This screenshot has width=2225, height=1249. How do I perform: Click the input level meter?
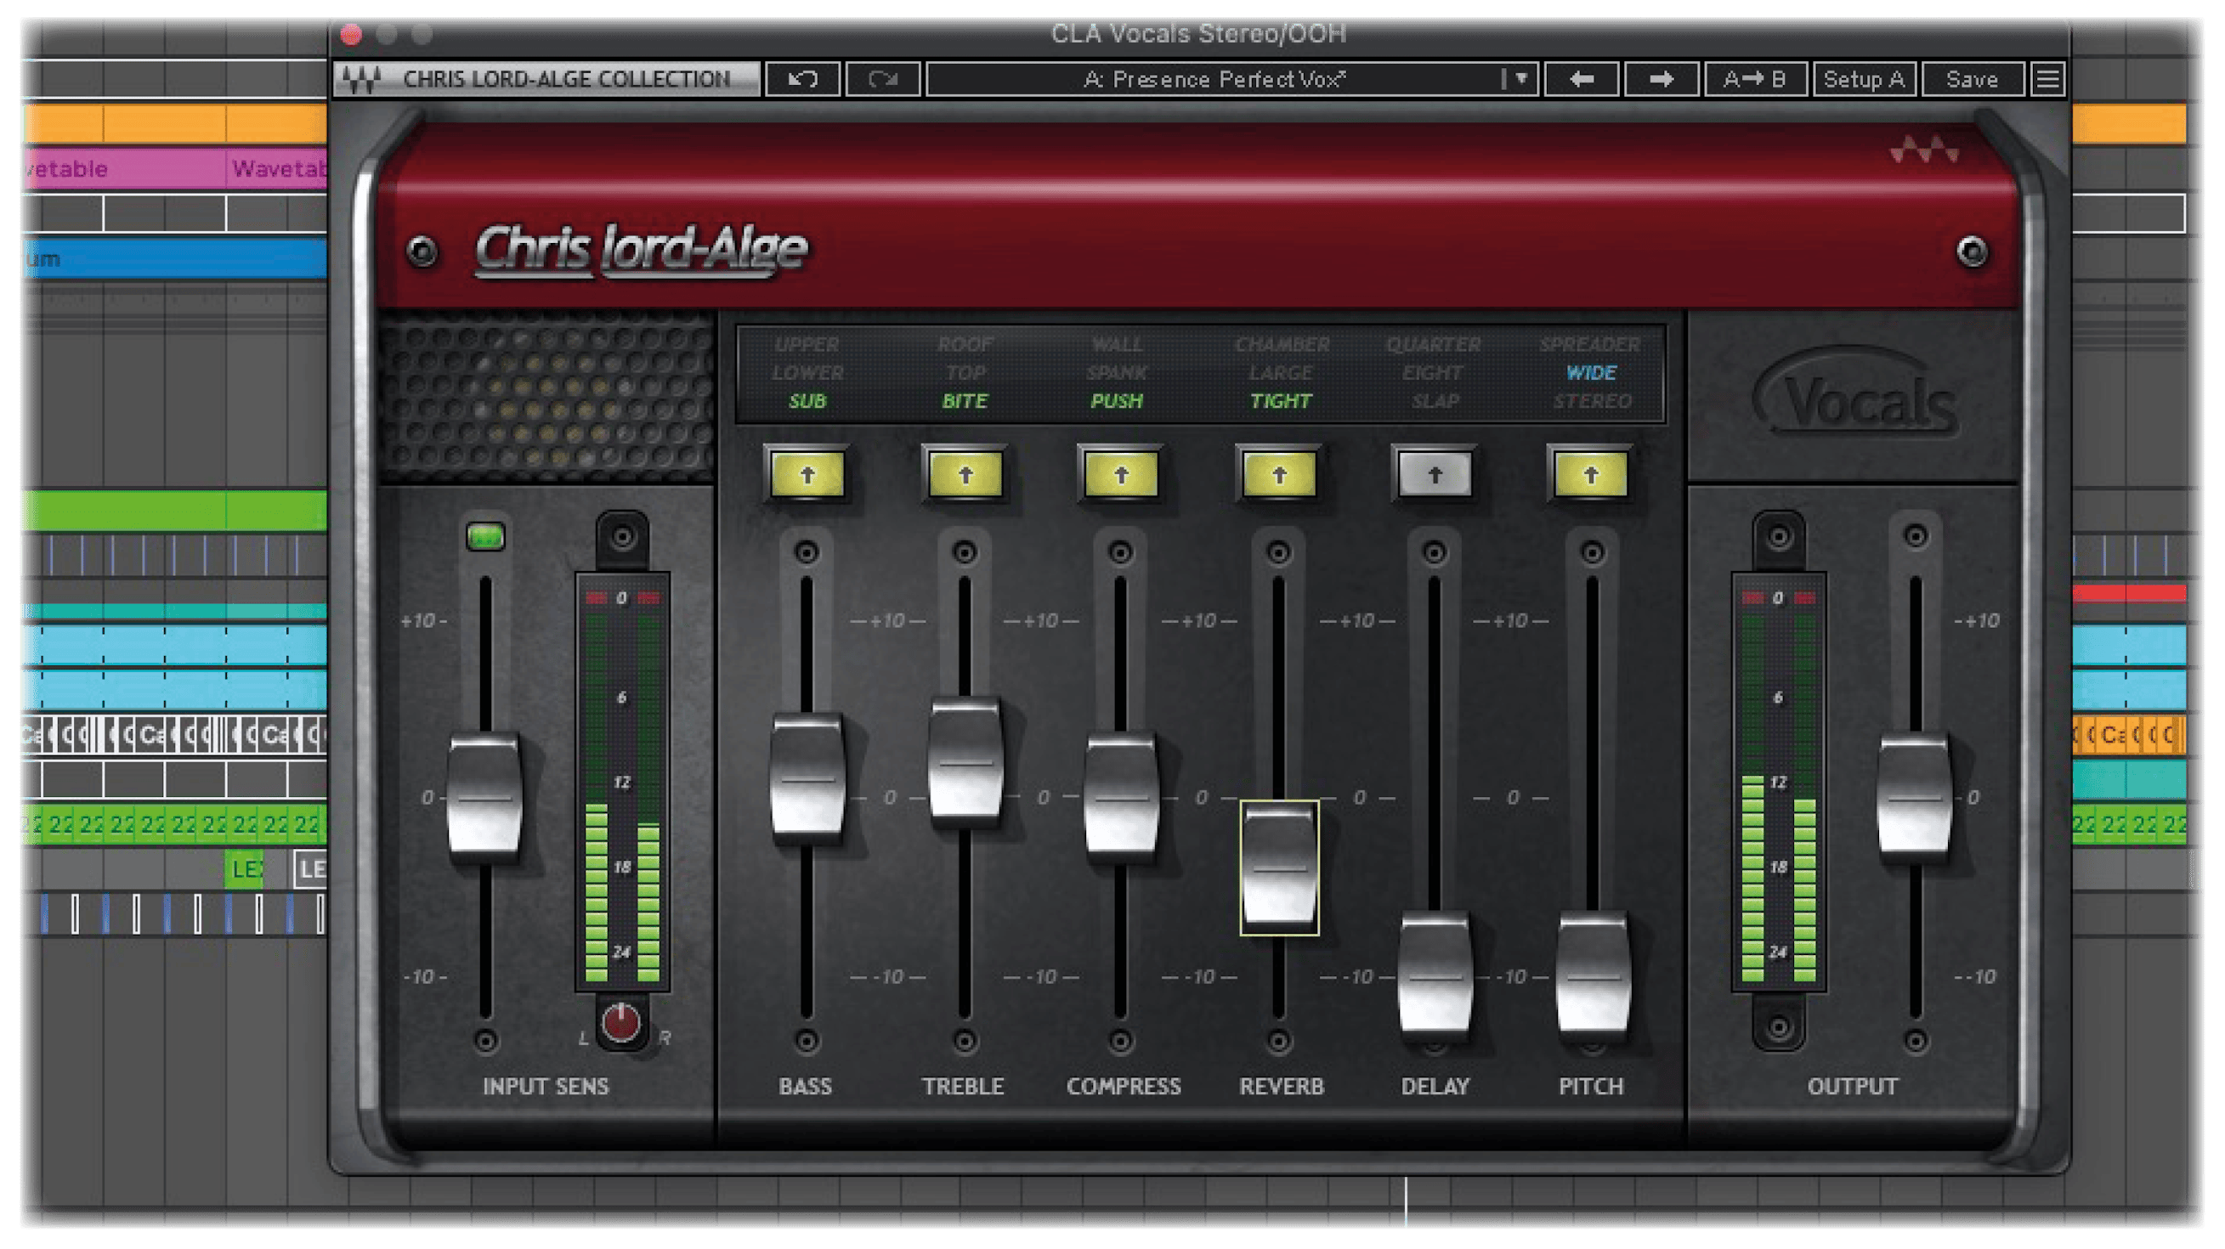coord(622,781)
